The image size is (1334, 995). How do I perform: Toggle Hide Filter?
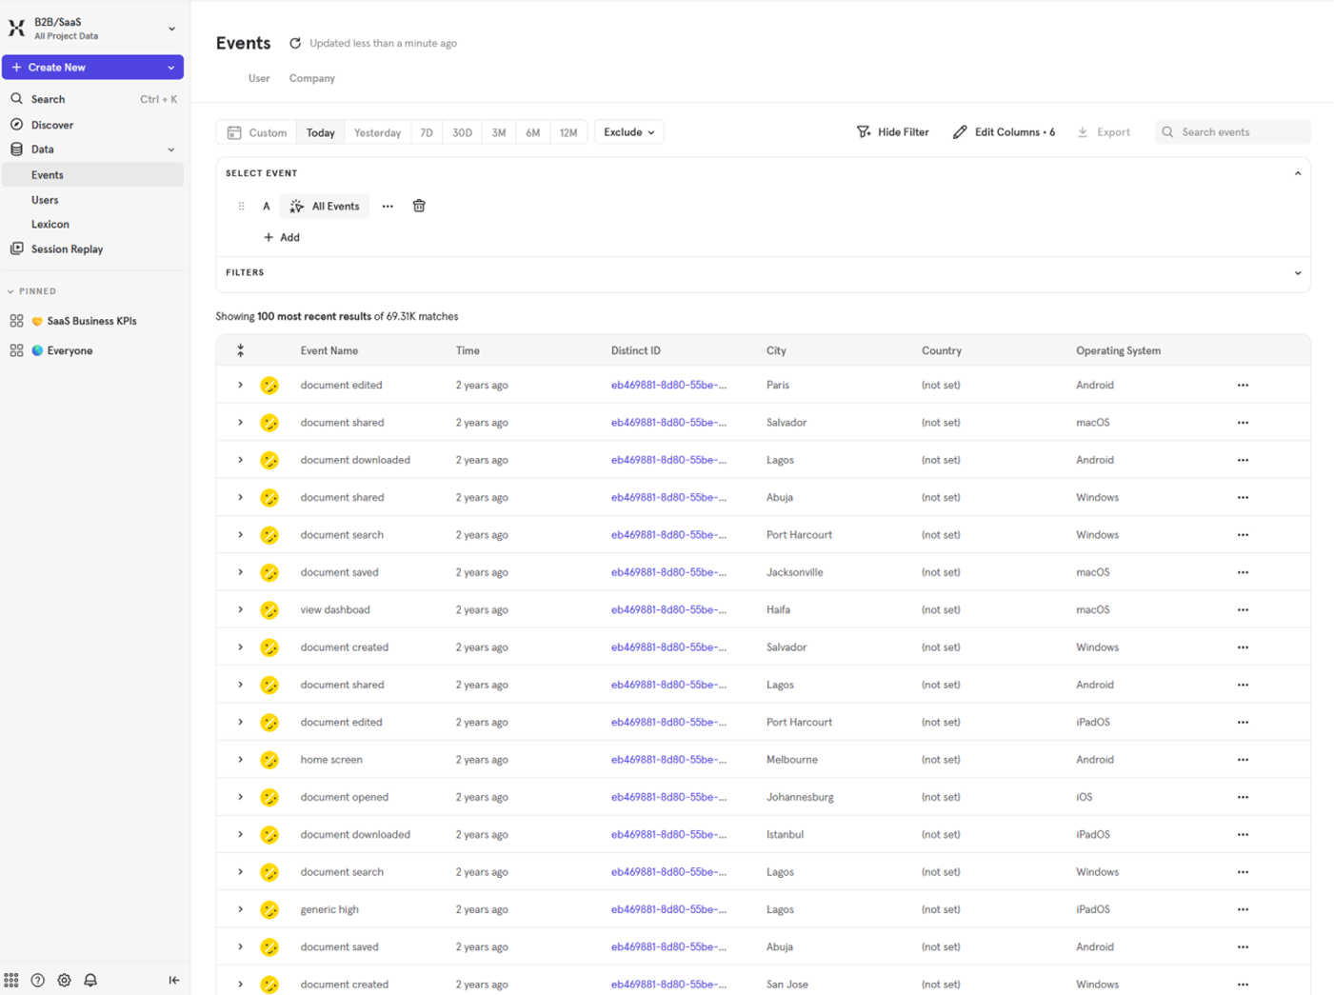click(892, 131)
